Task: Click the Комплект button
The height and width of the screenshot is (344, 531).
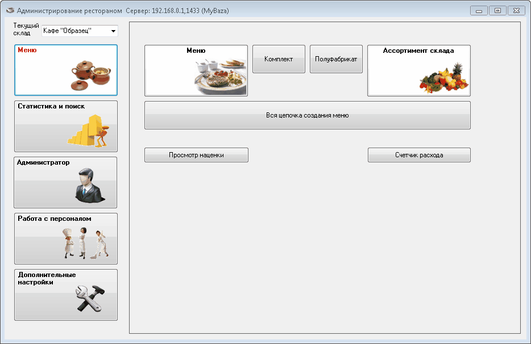Action: [279, 59]
